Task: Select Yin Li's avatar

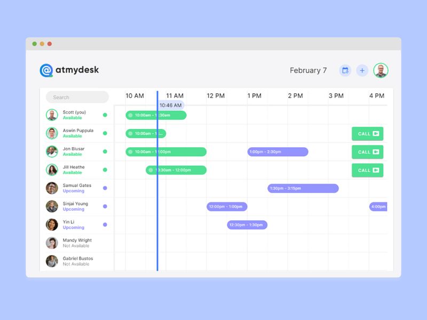Action: 52,225
